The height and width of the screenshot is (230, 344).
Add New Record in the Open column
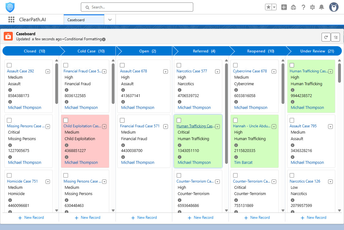[144, 218]
